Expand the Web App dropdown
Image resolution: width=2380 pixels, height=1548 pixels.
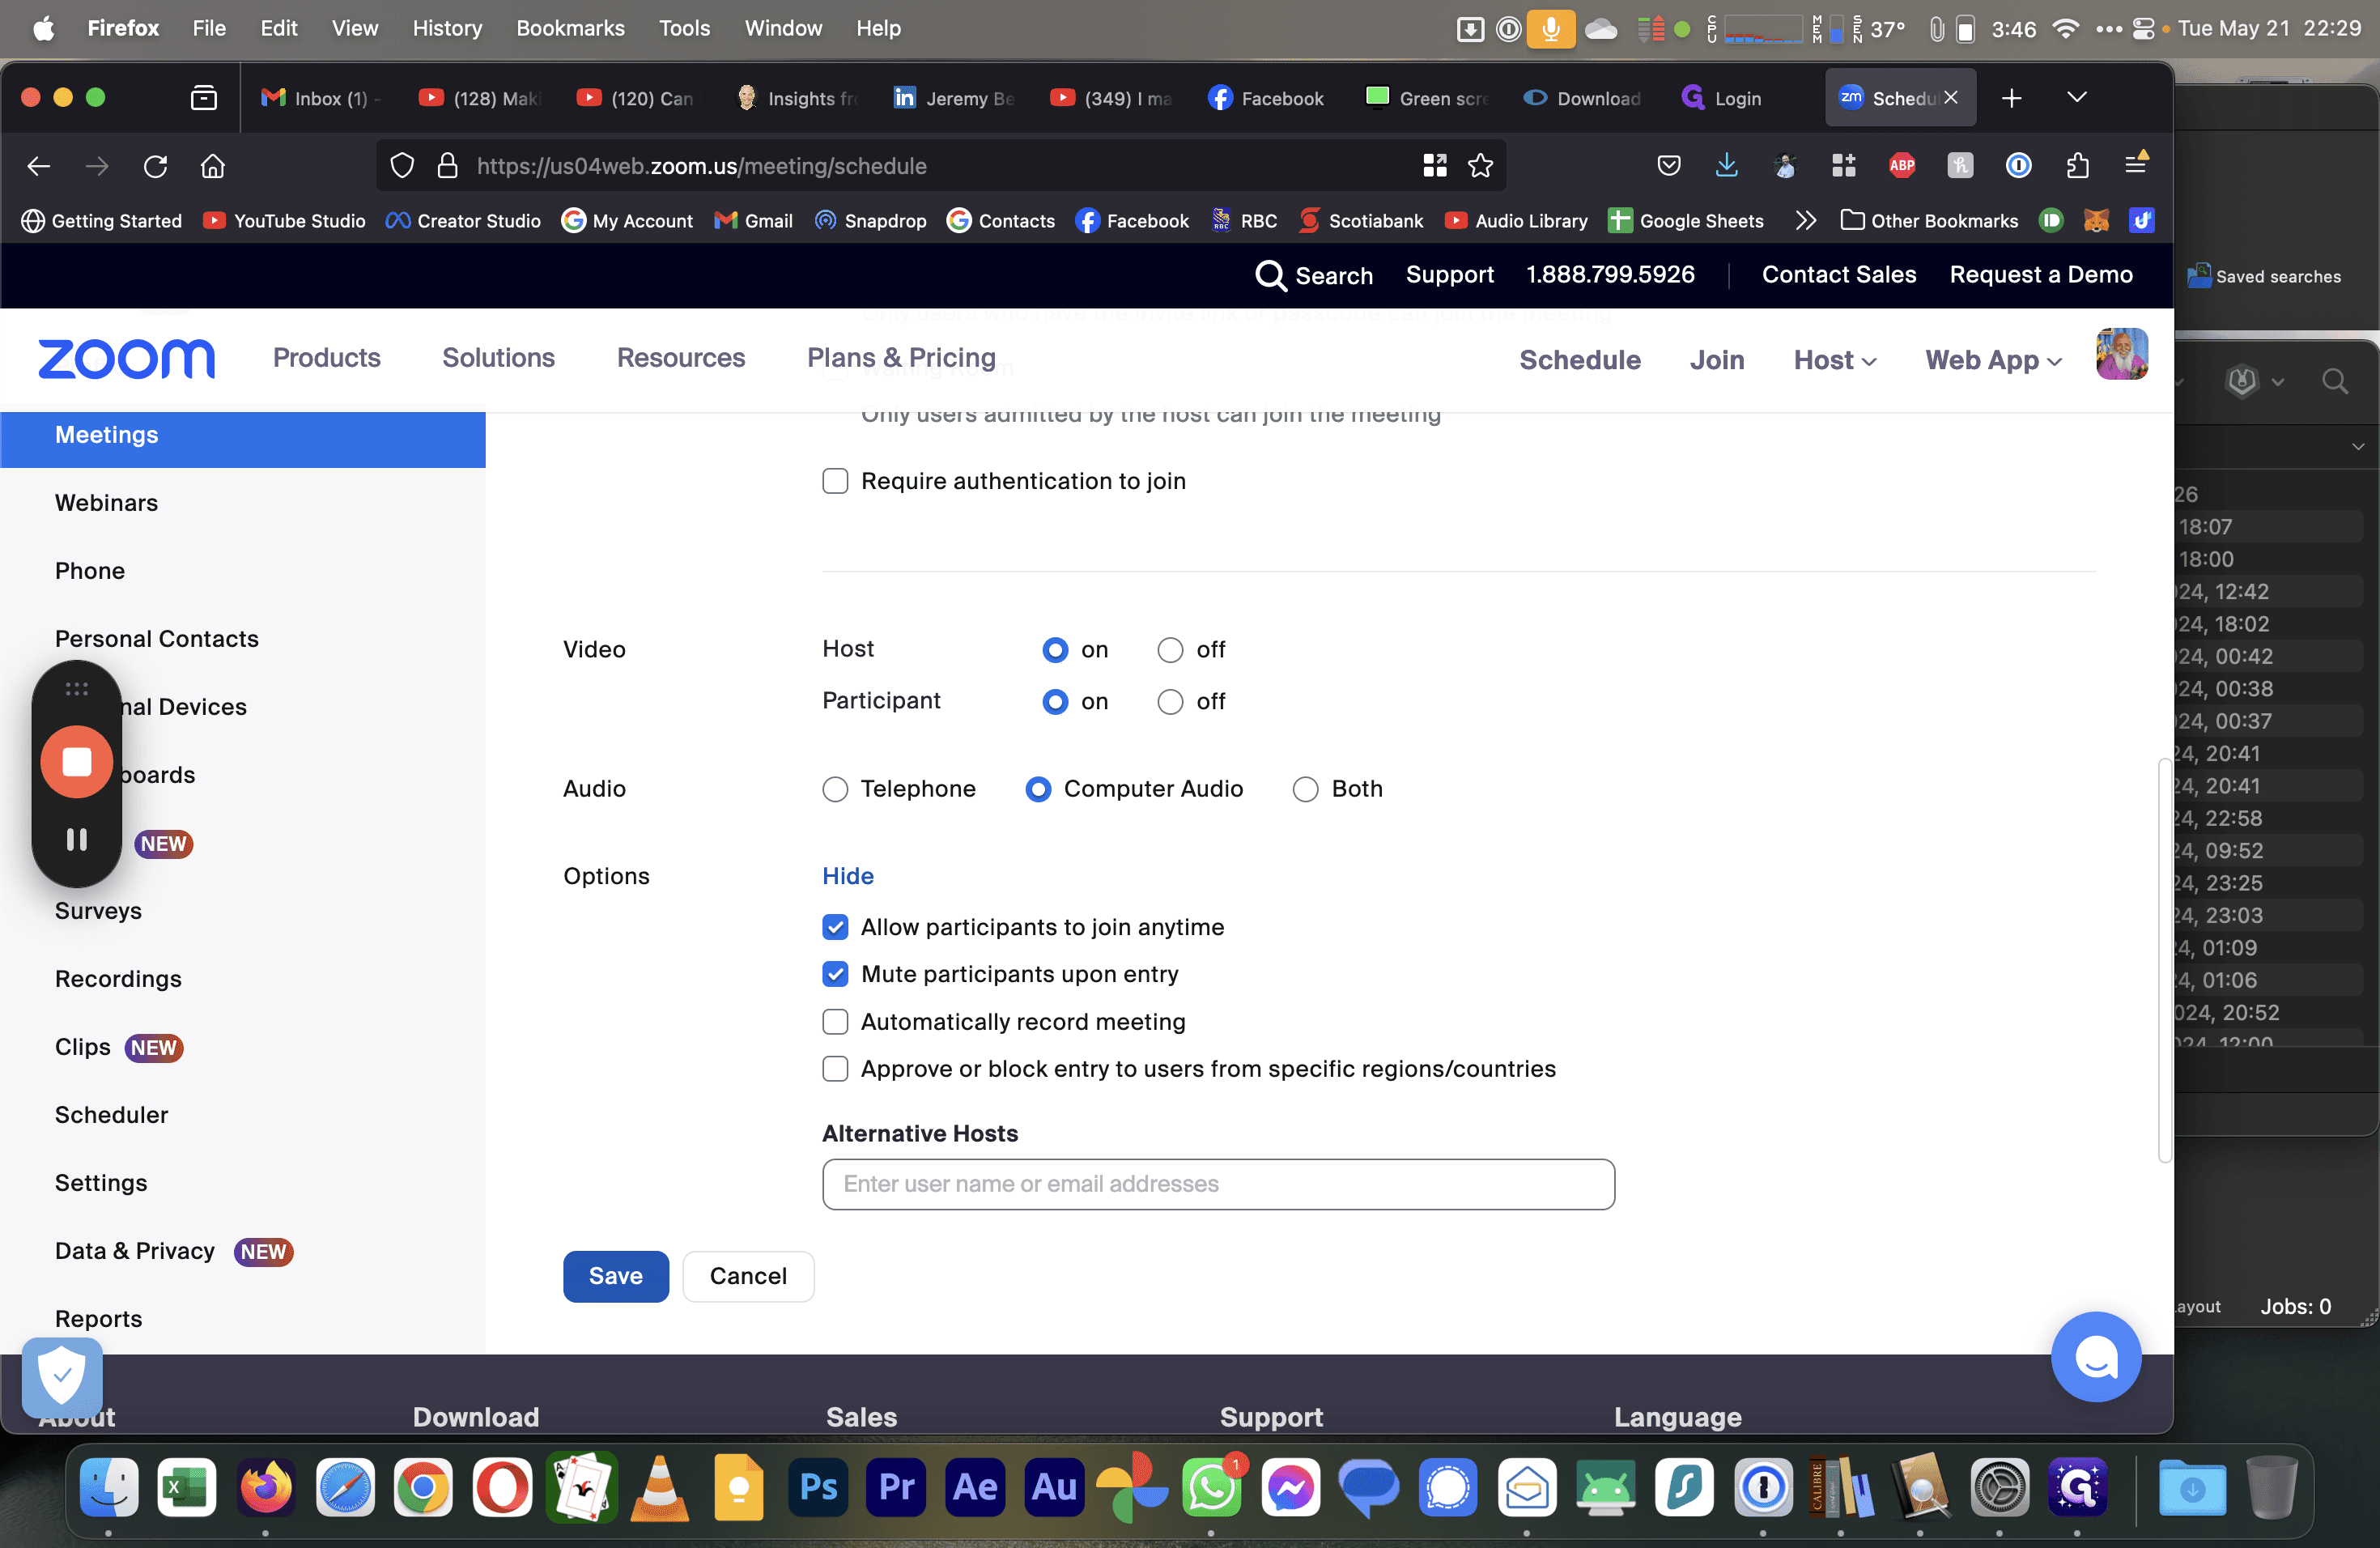[1994, 360]
